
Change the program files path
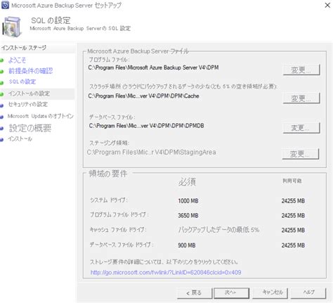click(x=301, y=70)
